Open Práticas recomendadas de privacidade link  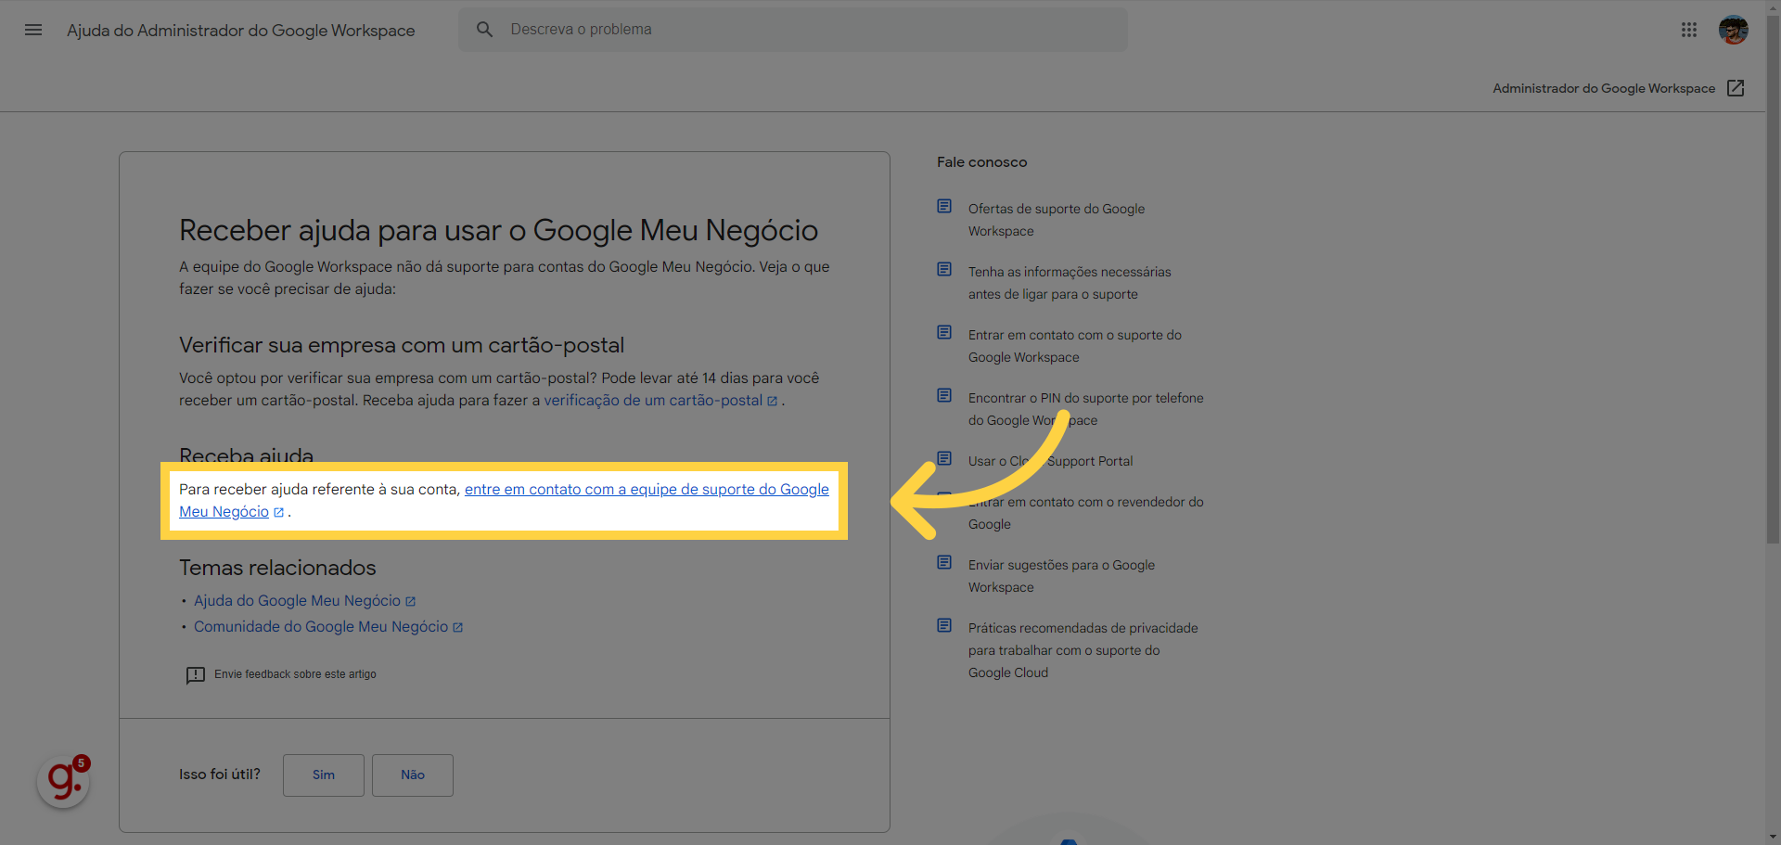coord(1083,650)
